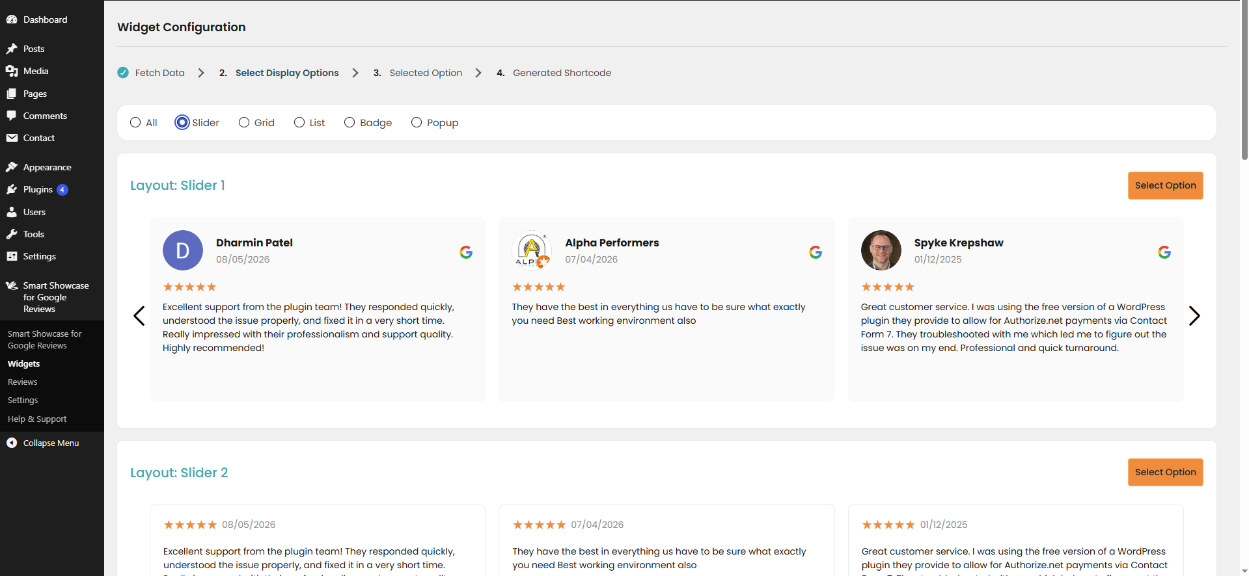Click chevron after Fetch Data step
The height and width of the screenshot is (576, 1249).
coord(201,73)
